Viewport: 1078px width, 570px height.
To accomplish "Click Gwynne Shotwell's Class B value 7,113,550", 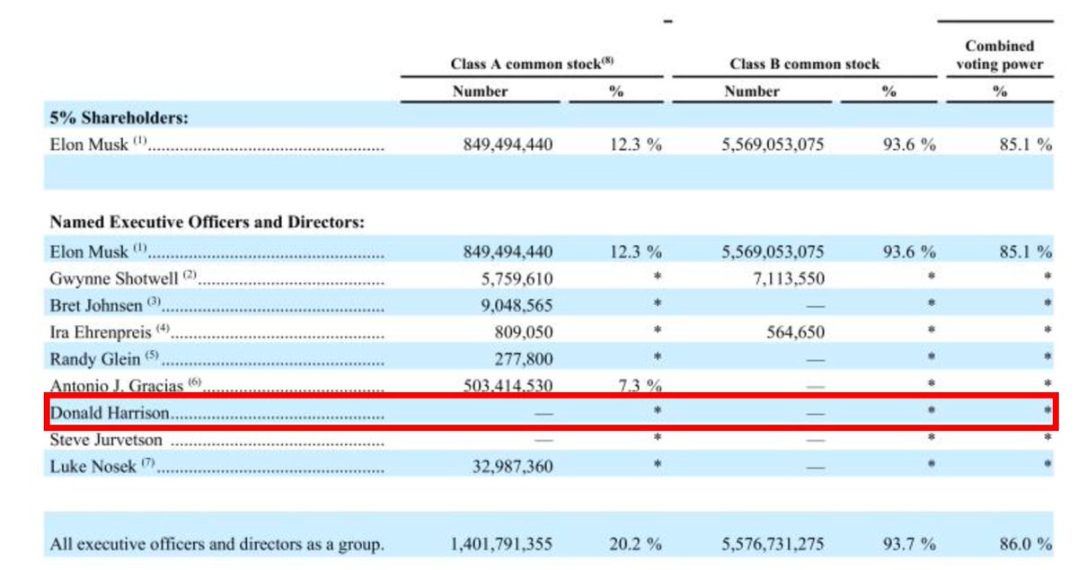I will tap(787, 278).
